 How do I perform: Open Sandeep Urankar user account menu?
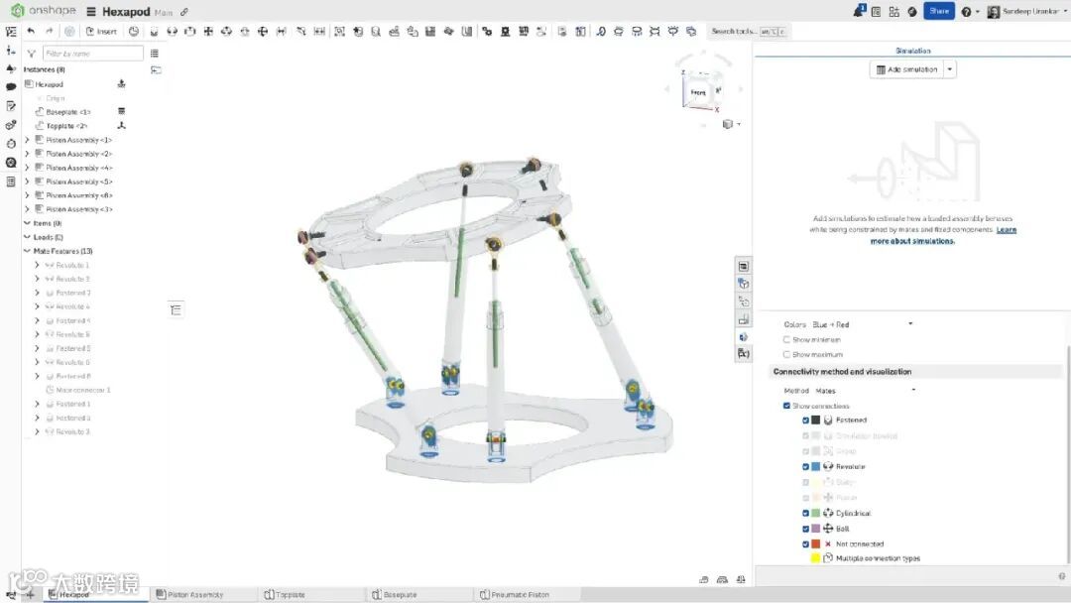pyautogui.click(x=1026, y=12)
